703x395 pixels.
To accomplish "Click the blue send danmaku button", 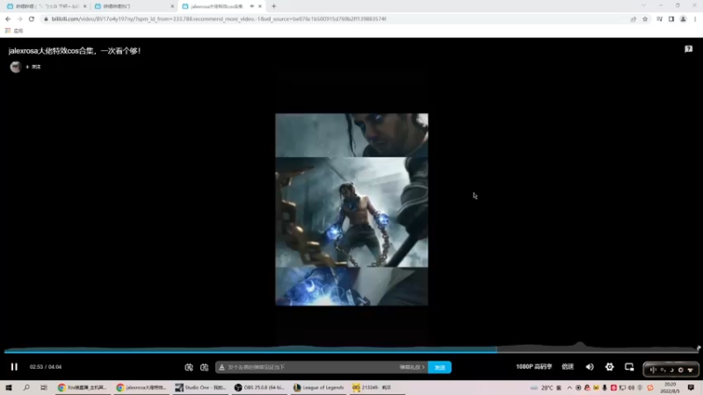I will 439,367.
